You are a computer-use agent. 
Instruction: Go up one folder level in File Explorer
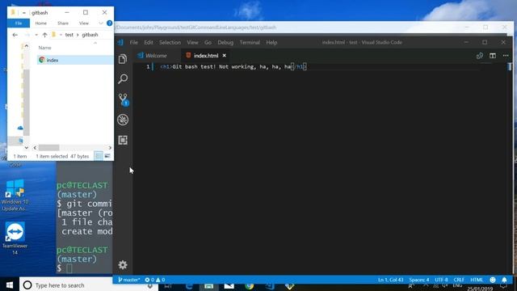click(44, 35)
